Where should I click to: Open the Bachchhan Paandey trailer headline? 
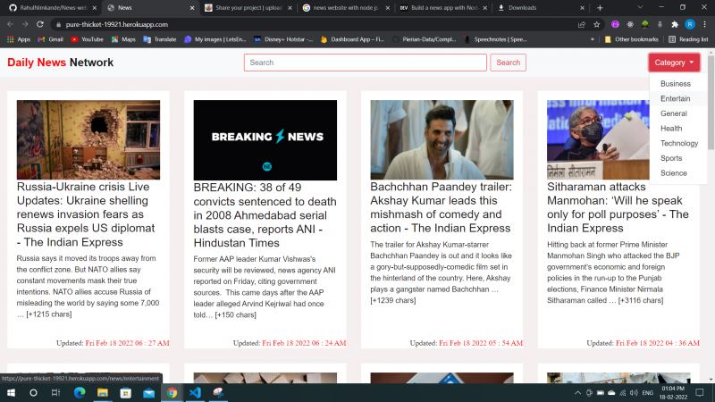(x=441, y=207)
